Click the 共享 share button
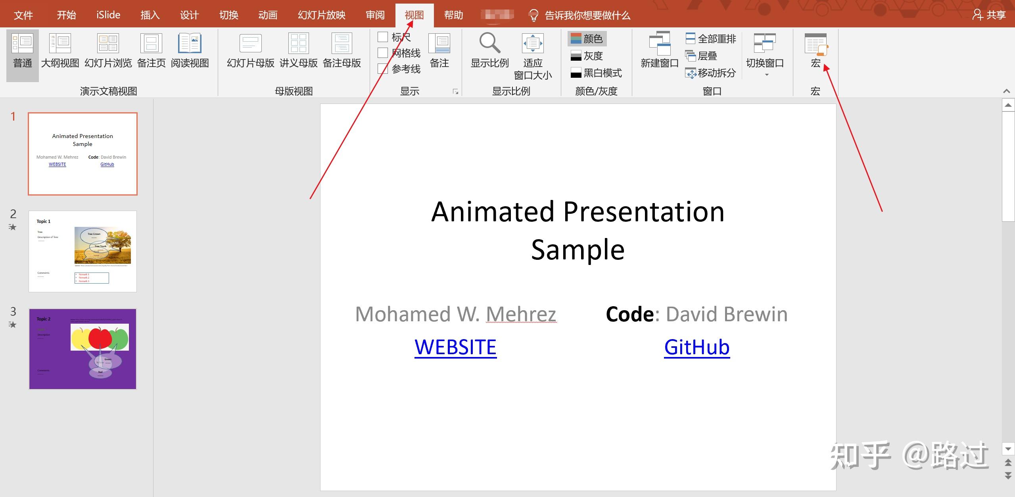Image resolution: width=1015 pixels, height=497 pixels. tap(989, 15)
